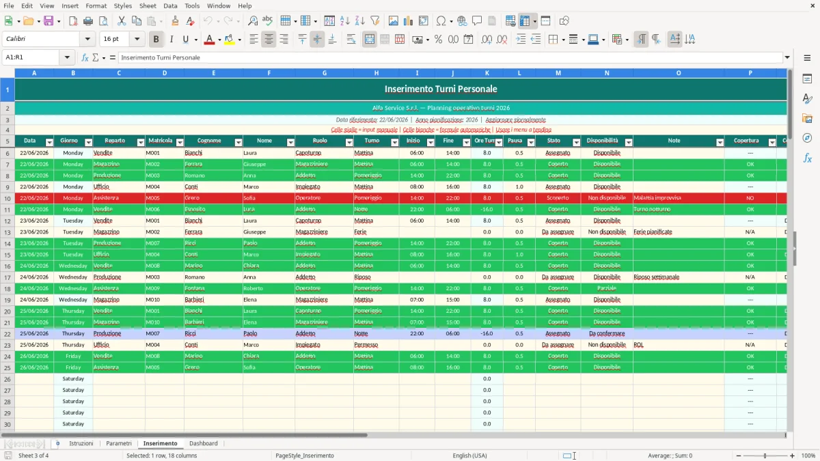The height and width of the screenshot is (461, 820).
Task: Switch to the Istruzioni sheet tab
Action: point(81,443)
